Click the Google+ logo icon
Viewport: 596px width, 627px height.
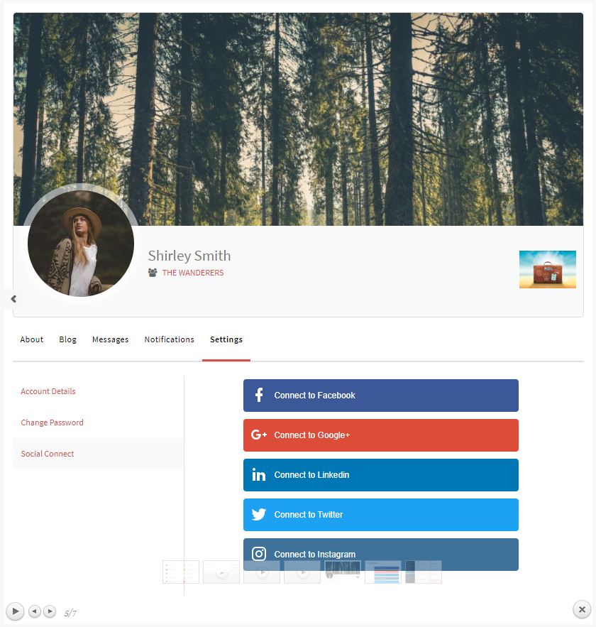point(259,435)
